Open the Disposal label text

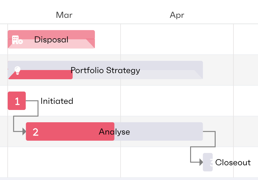pyautogui.click(x=51, y=39)
